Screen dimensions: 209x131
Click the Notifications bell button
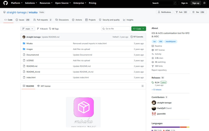[x=164, y=12]
